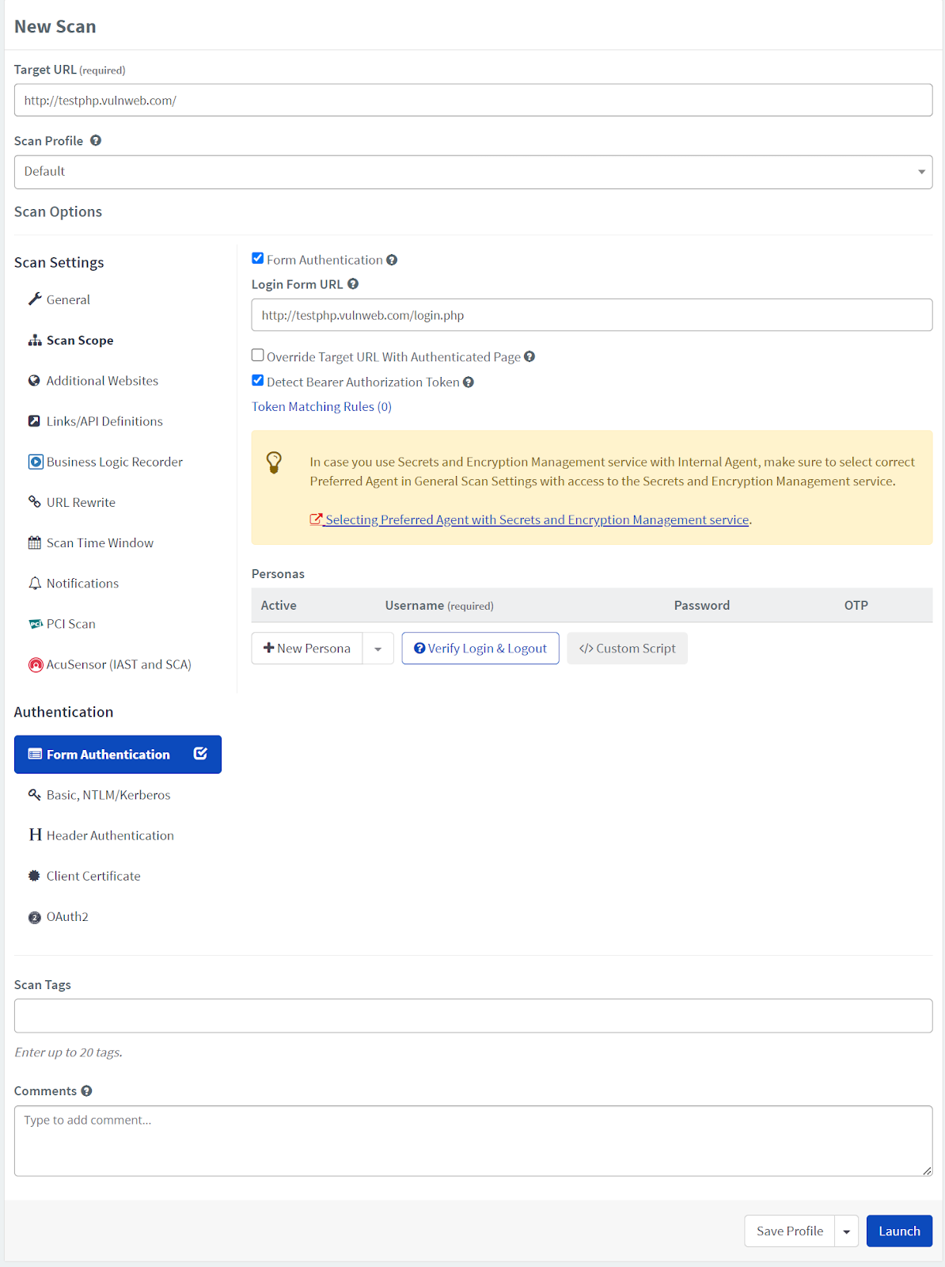The width and height of the screenshot is (945, 1267).
Task: Open Business Logic Recorder section
Action: click(115, 462)
